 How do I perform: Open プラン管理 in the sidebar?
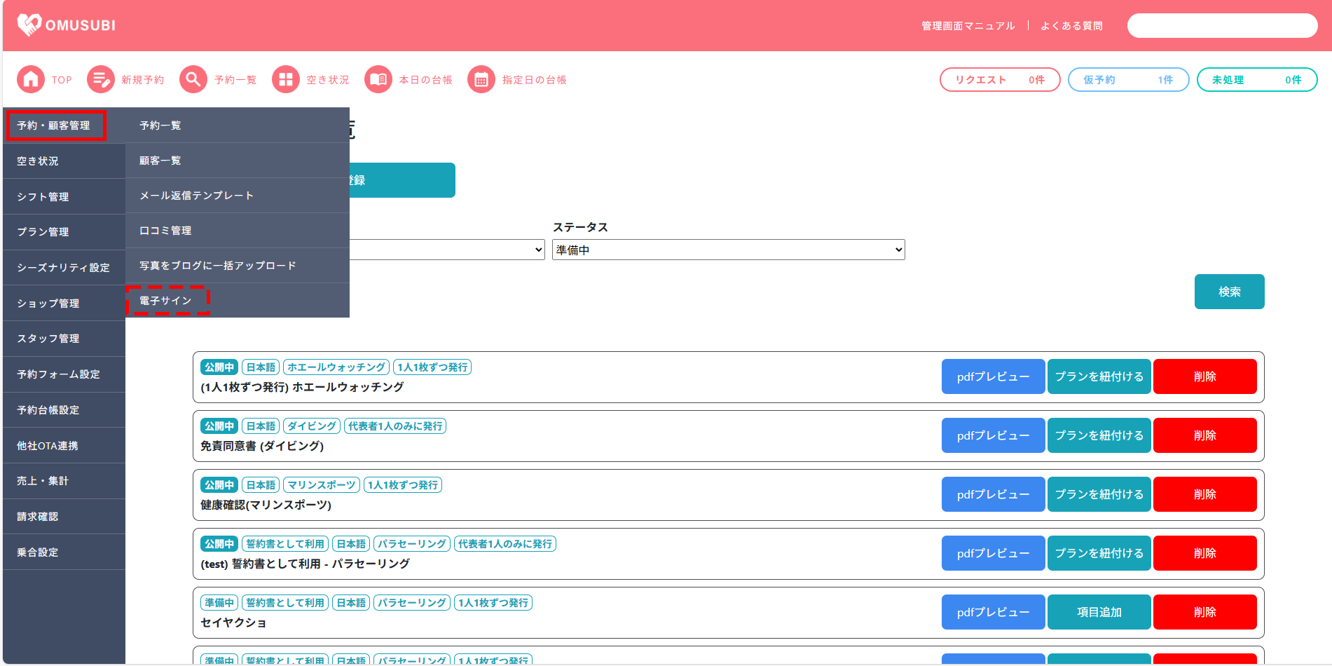tap(43, 232)
